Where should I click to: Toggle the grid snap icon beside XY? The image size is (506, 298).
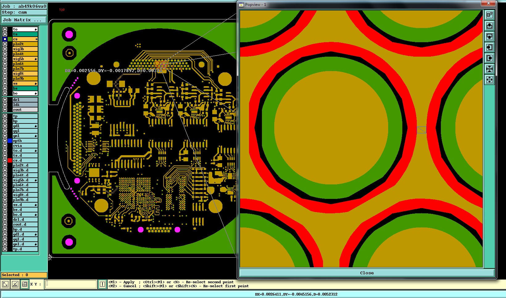(25, 284)
